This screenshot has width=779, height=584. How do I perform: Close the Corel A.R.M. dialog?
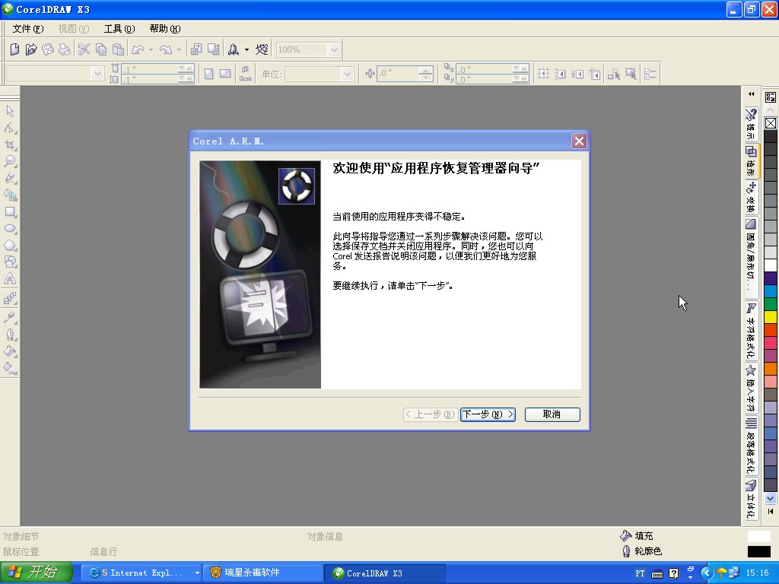click(579, 141)
